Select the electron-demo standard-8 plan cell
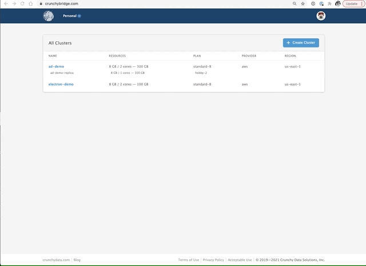 click(x=202, y=84)
